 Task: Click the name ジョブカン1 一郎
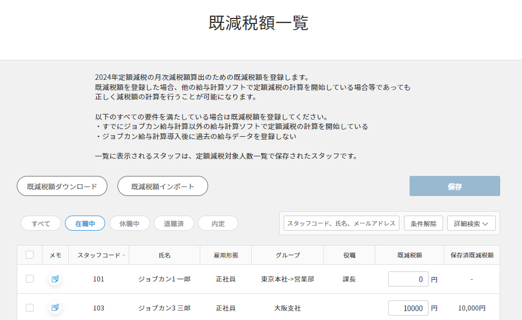pyautogui.click(x=164, y=279)
